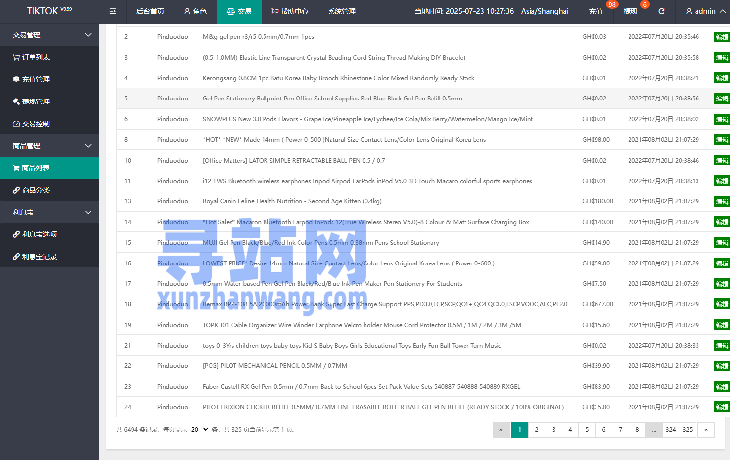The height and width of the screenshot is (460, 730).
Task: Go to page 2
Action: [x=537, y=430]
